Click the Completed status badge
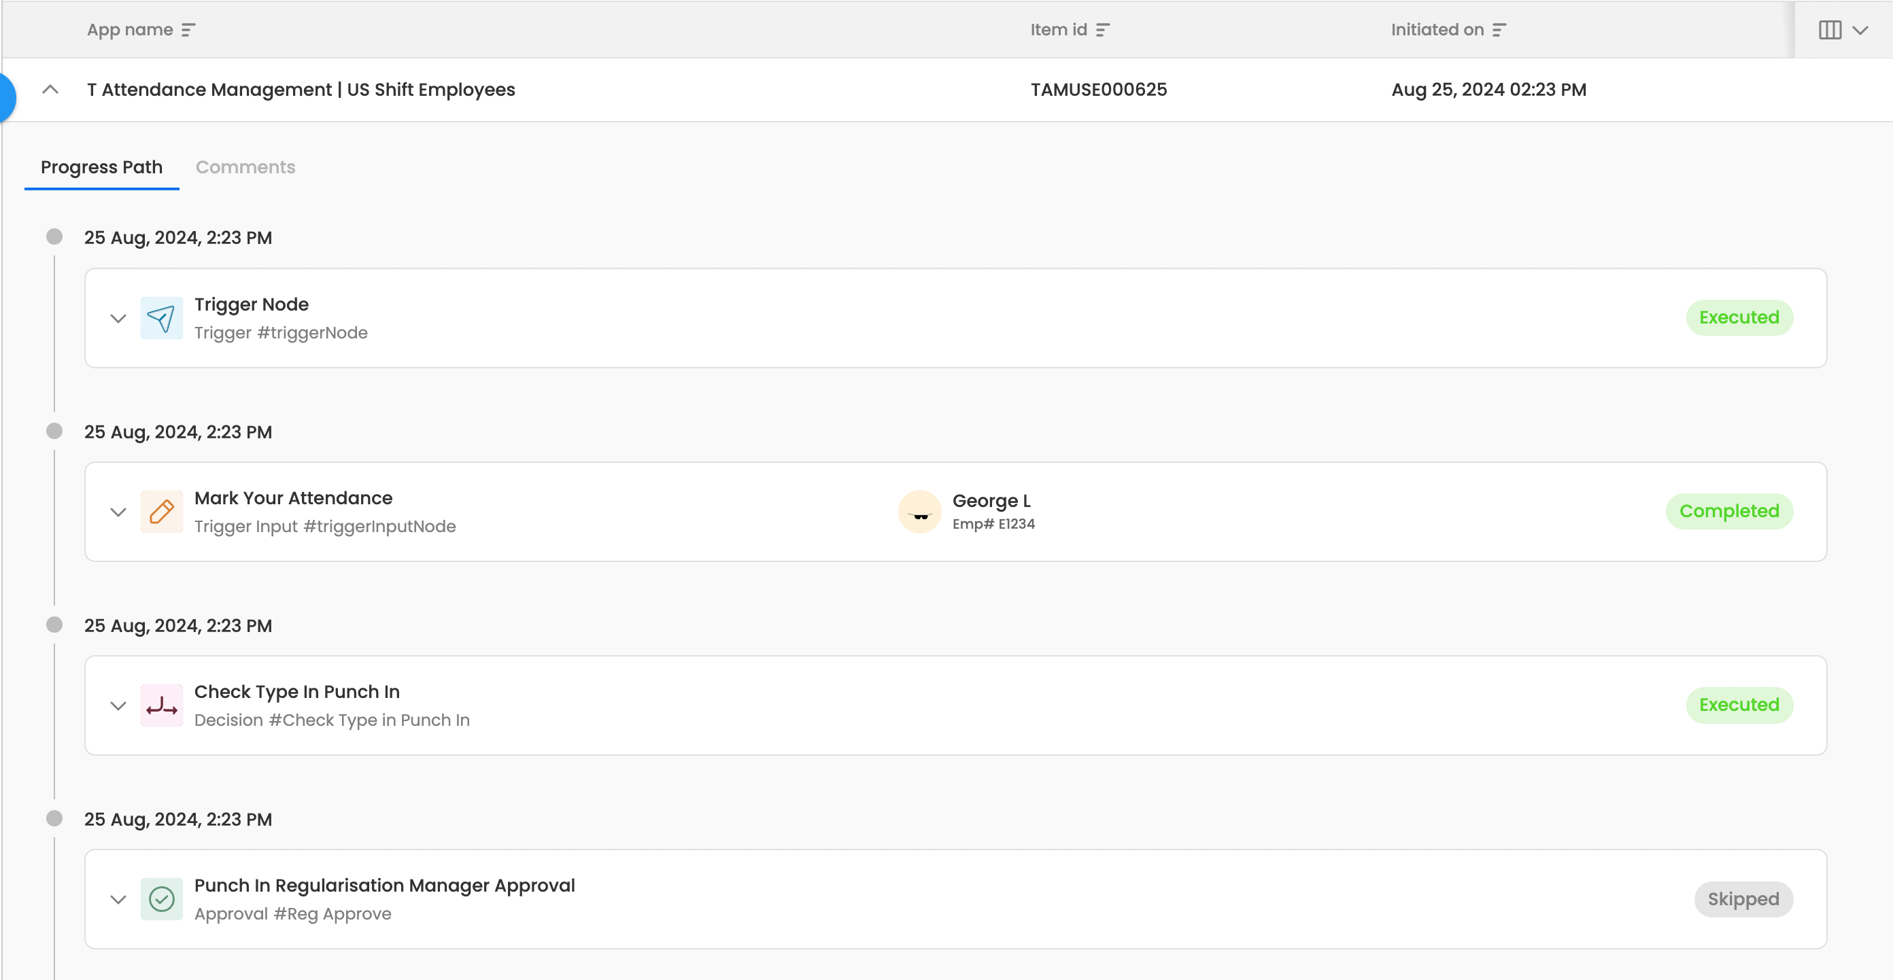Screen dimensions: 1893x980 [1728, 511]
